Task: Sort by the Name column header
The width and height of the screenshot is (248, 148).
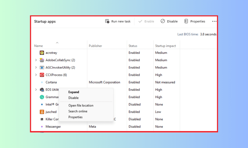Action: (38, 46)
